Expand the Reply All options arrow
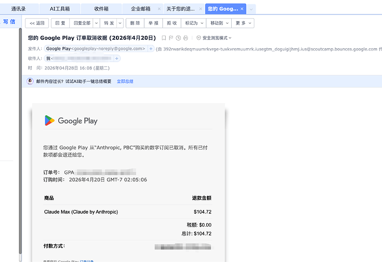The height and width of the screenshot is (262, 382). click(96, 23)
